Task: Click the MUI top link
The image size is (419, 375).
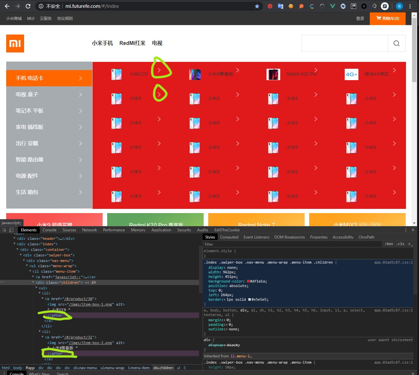Action: click(x=31, y=19)
